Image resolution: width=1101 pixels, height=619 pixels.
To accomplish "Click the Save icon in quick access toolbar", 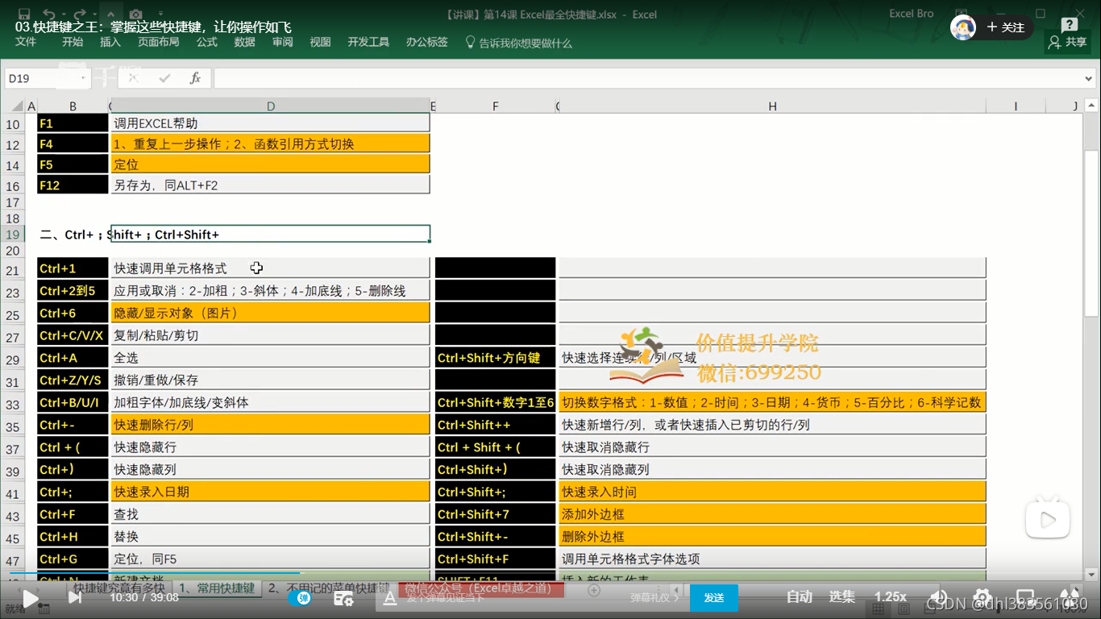I will coord(23,14).
